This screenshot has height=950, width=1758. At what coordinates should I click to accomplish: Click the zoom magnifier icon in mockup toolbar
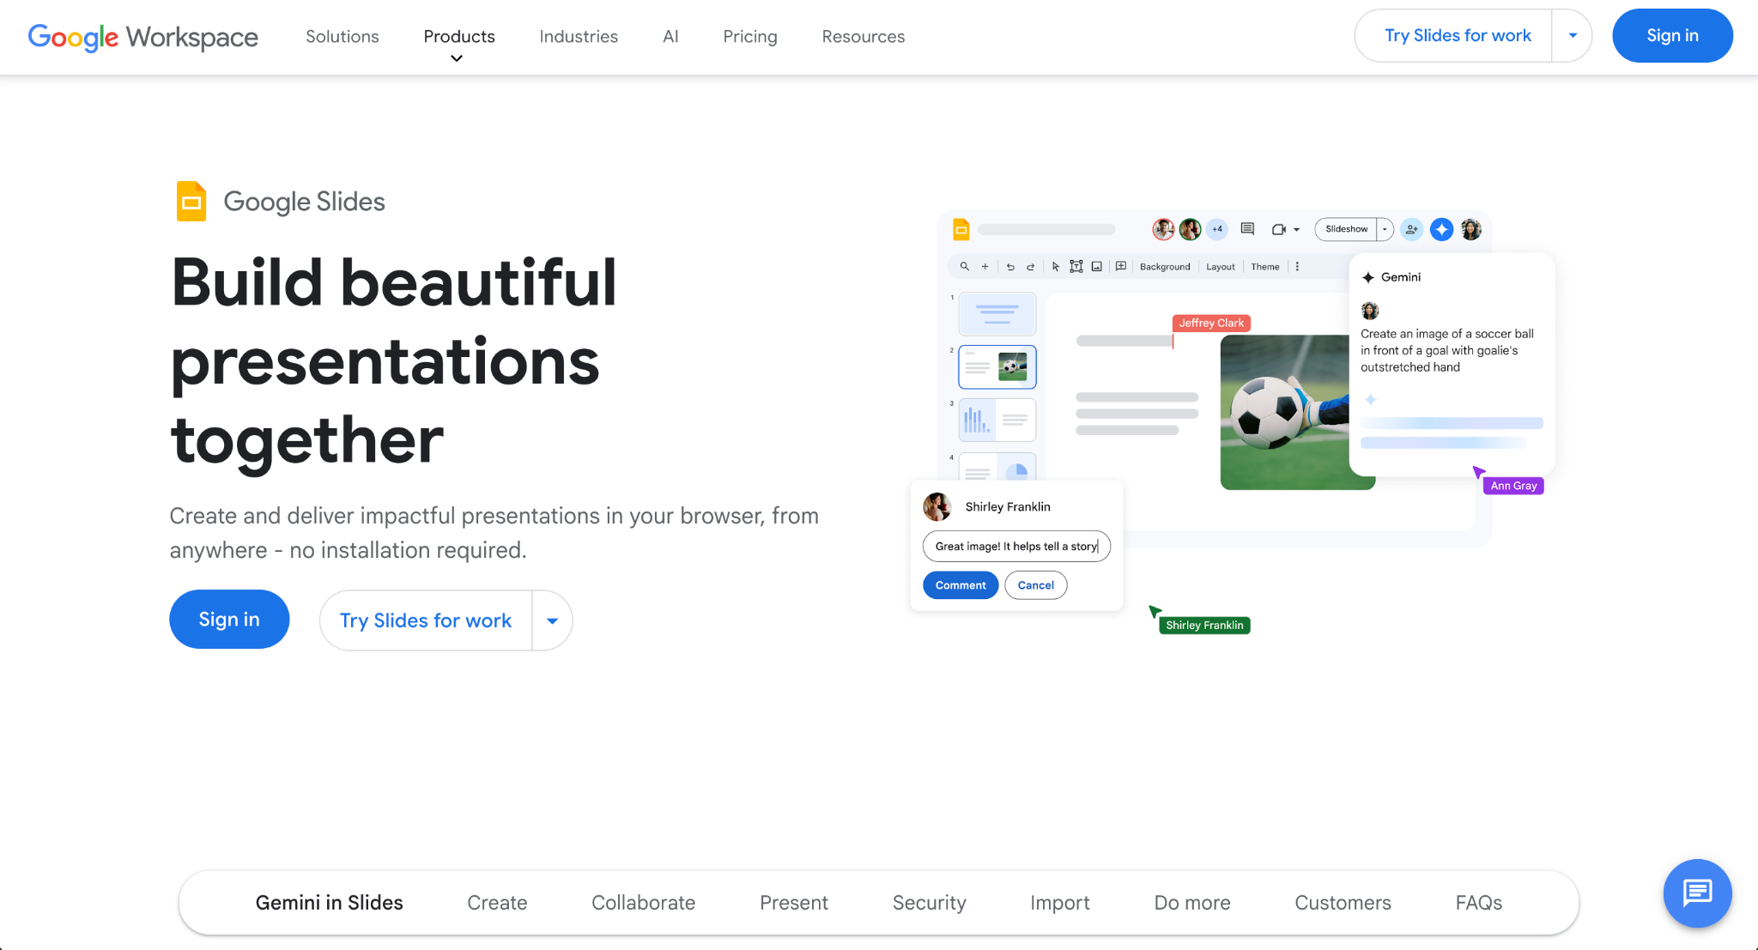pos(964,267)
